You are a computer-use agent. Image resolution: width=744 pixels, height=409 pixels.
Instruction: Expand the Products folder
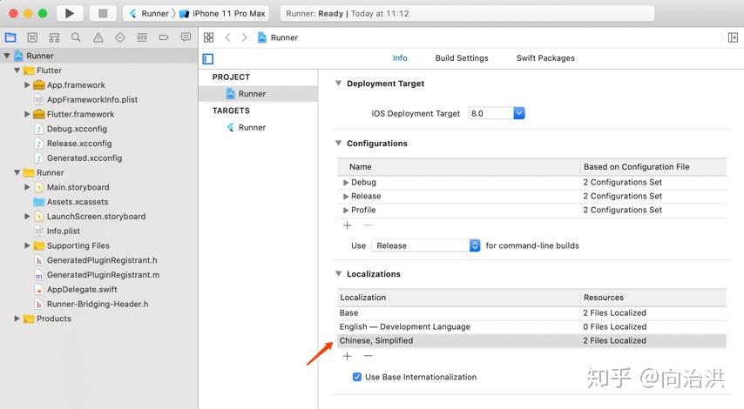17,318
